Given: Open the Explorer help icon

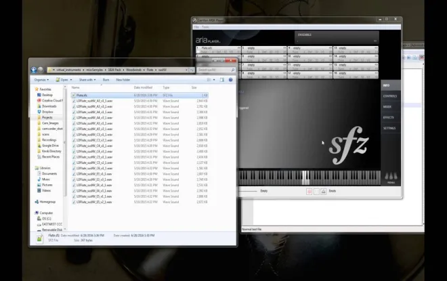Looking at the screenshot, I should coord(231,80).
